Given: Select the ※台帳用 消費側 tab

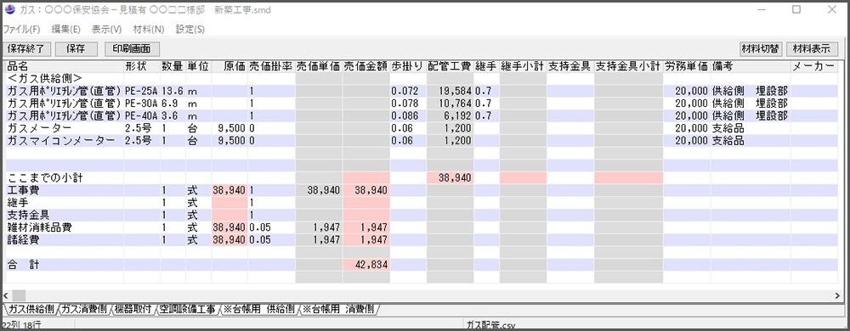Looking at the screenshot, I should [x=339, y=310].
